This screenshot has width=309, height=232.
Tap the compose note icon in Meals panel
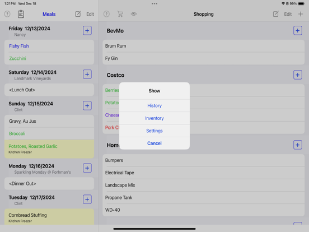click(x=78, y=14)
